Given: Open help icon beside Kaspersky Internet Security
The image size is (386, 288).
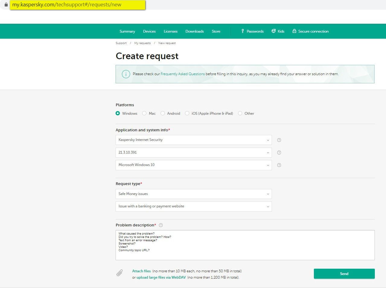Looking at the screenshot, I should point(279,140).
